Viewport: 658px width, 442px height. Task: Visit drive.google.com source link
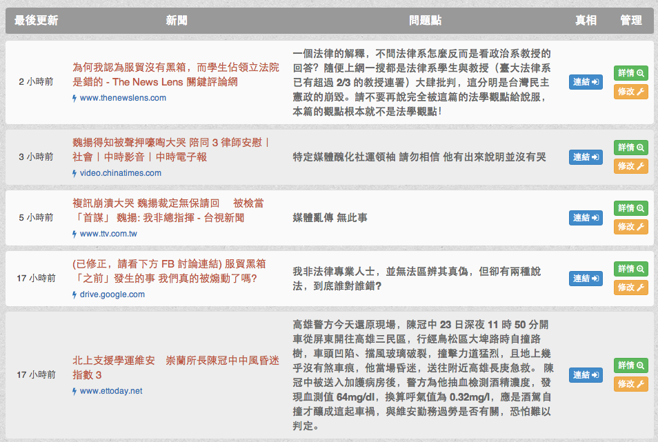click(112, 294)
